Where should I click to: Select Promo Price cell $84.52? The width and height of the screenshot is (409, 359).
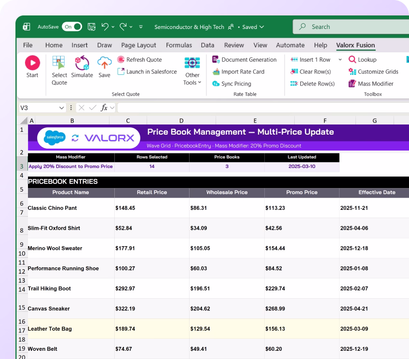(302, 268)
